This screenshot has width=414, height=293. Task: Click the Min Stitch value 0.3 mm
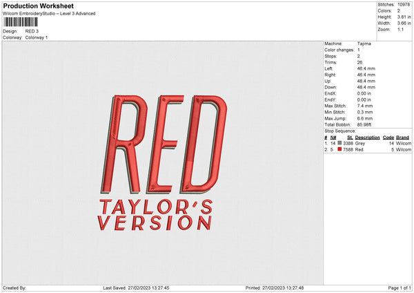pyautogui.click(x=365, y=112)
